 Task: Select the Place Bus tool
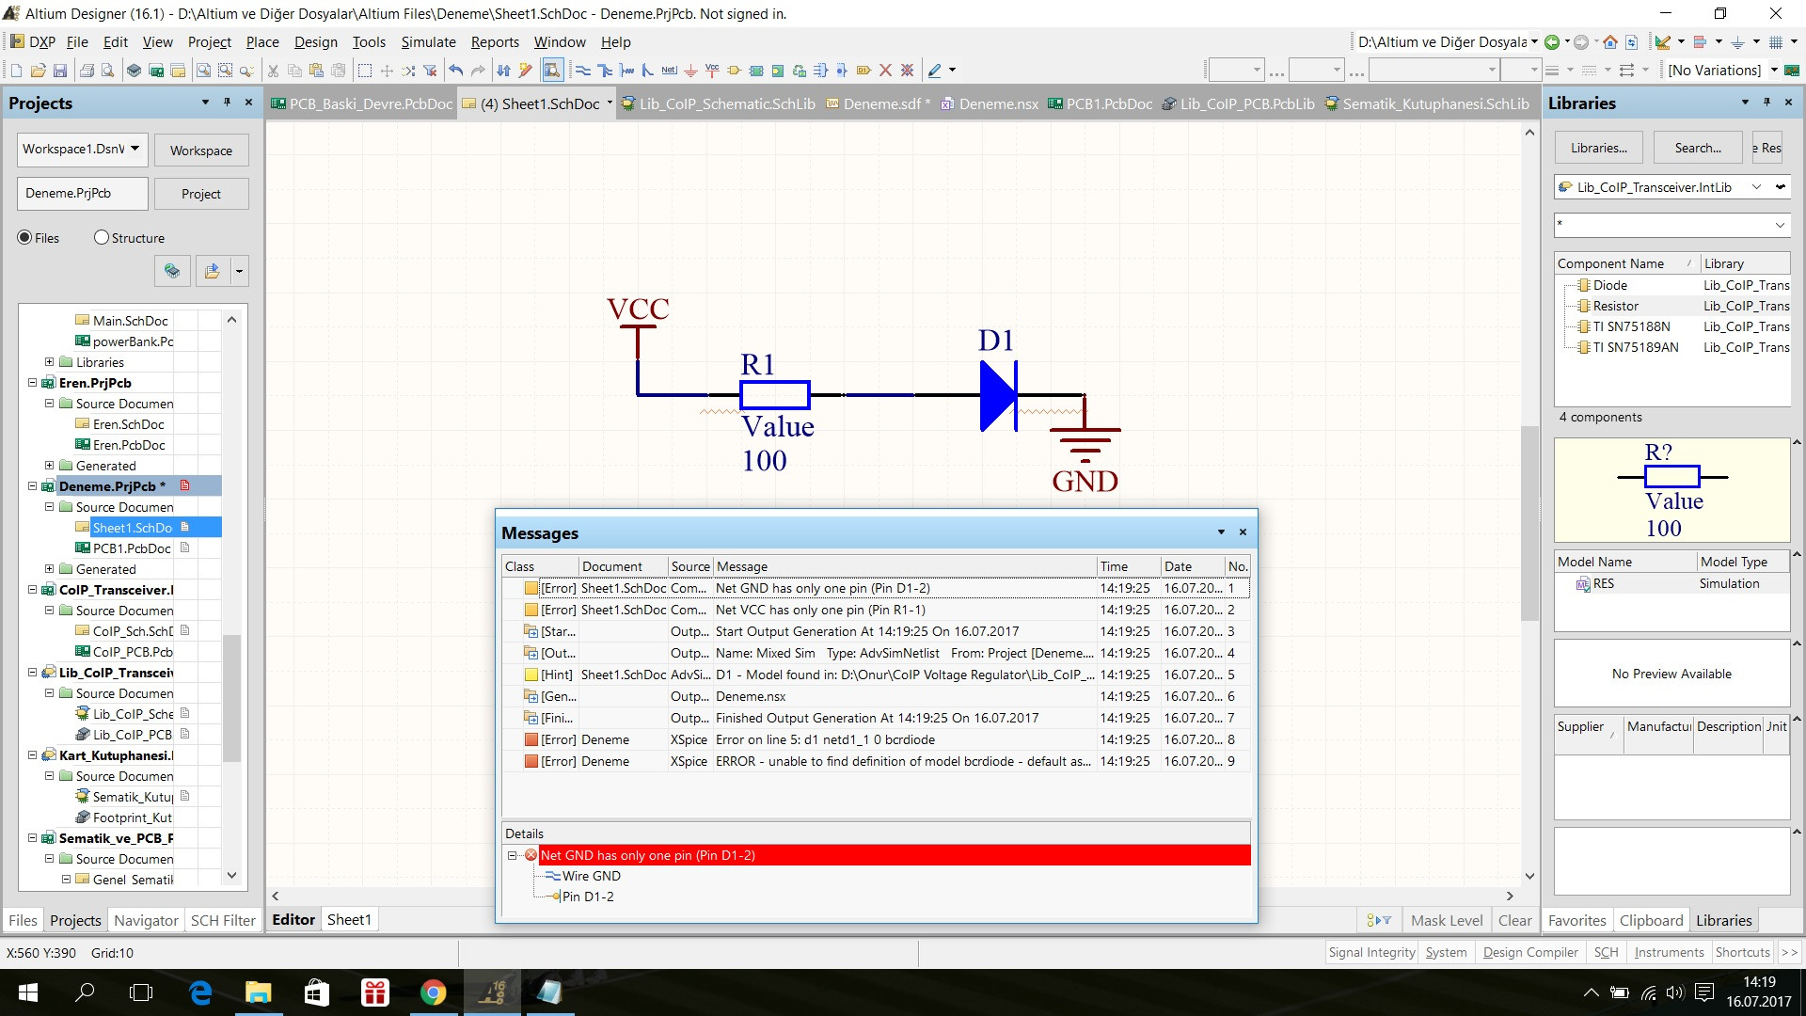[605, 71]
